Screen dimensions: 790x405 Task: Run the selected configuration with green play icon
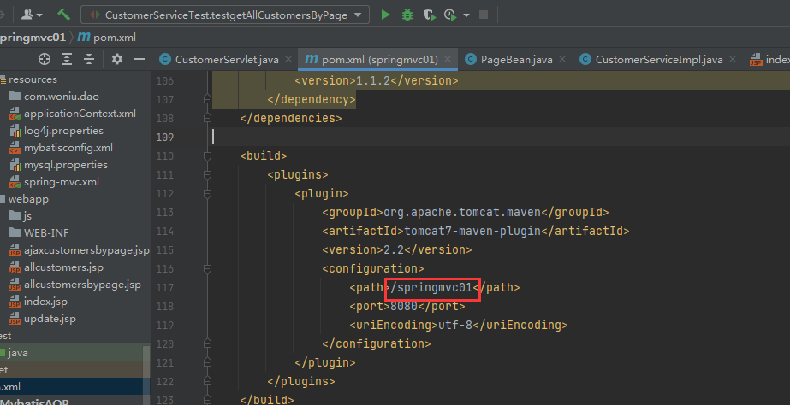385,15
